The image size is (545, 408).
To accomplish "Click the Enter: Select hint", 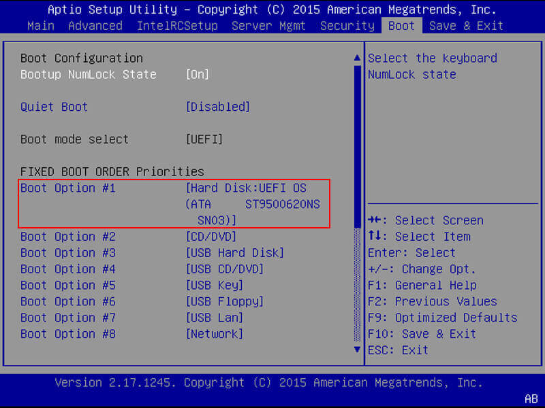I will click(x=411, y=253).
